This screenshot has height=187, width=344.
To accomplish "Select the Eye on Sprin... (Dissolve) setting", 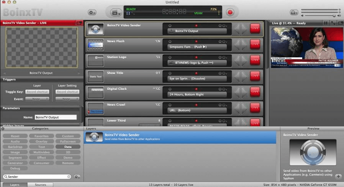I will point(197,79).
